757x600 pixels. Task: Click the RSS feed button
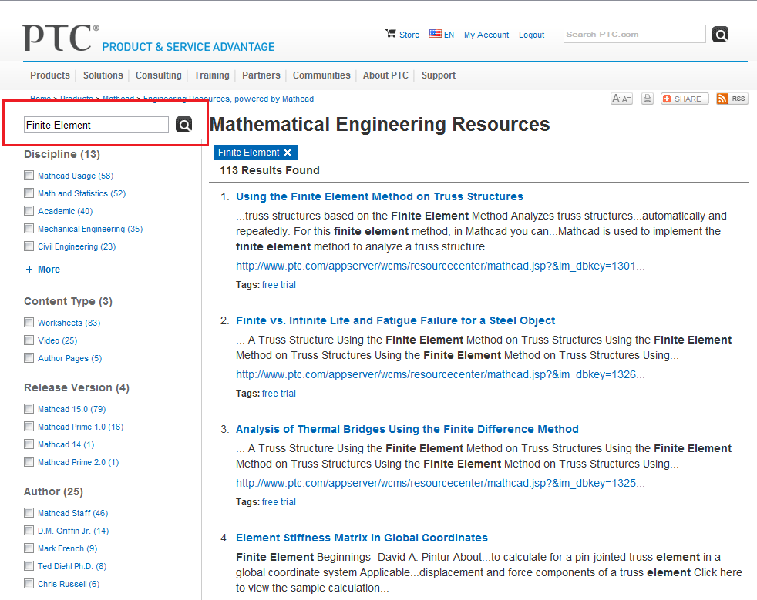(x=732, y=99)
